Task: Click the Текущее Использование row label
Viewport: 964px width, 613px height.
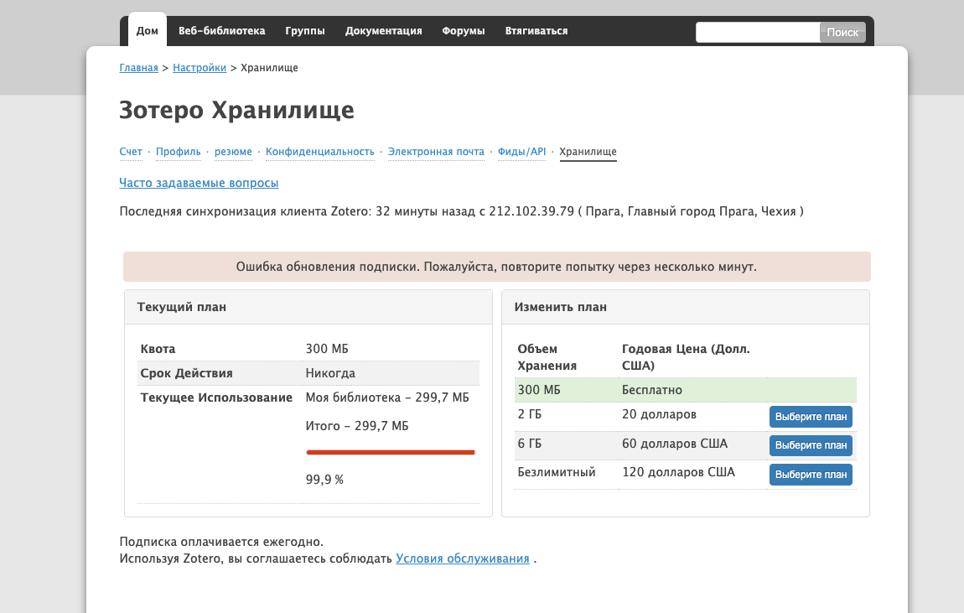Action: tap(216, 397)
